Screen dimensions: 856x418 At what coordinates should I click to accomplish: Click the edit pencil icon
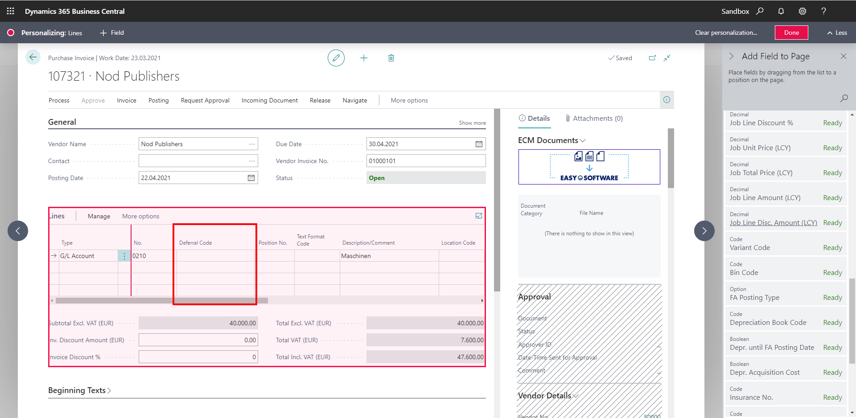[336, 58]
